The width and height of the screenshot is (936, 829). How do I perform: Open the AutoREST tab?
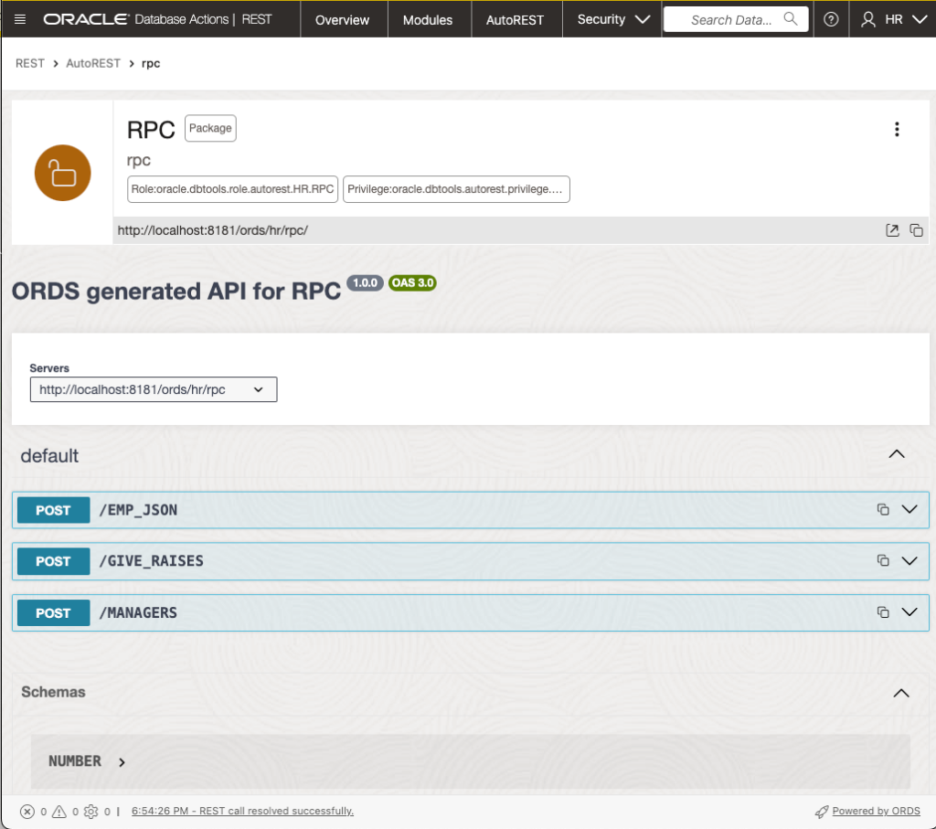[515, 20]
